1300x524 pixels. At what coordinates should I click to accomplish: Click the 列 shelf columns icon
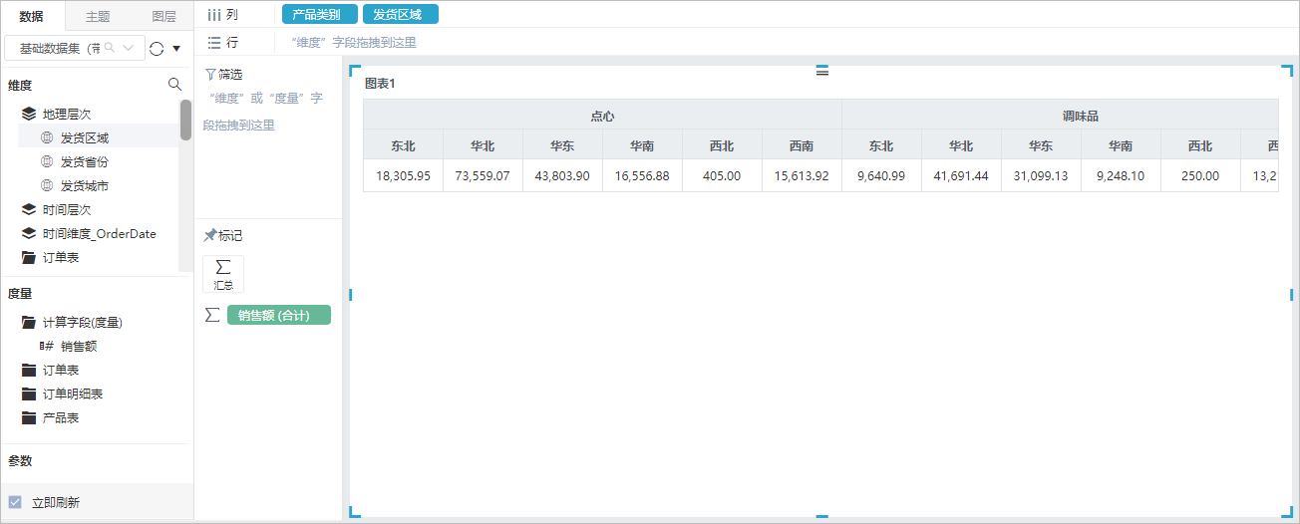click(x=213, y=15)
